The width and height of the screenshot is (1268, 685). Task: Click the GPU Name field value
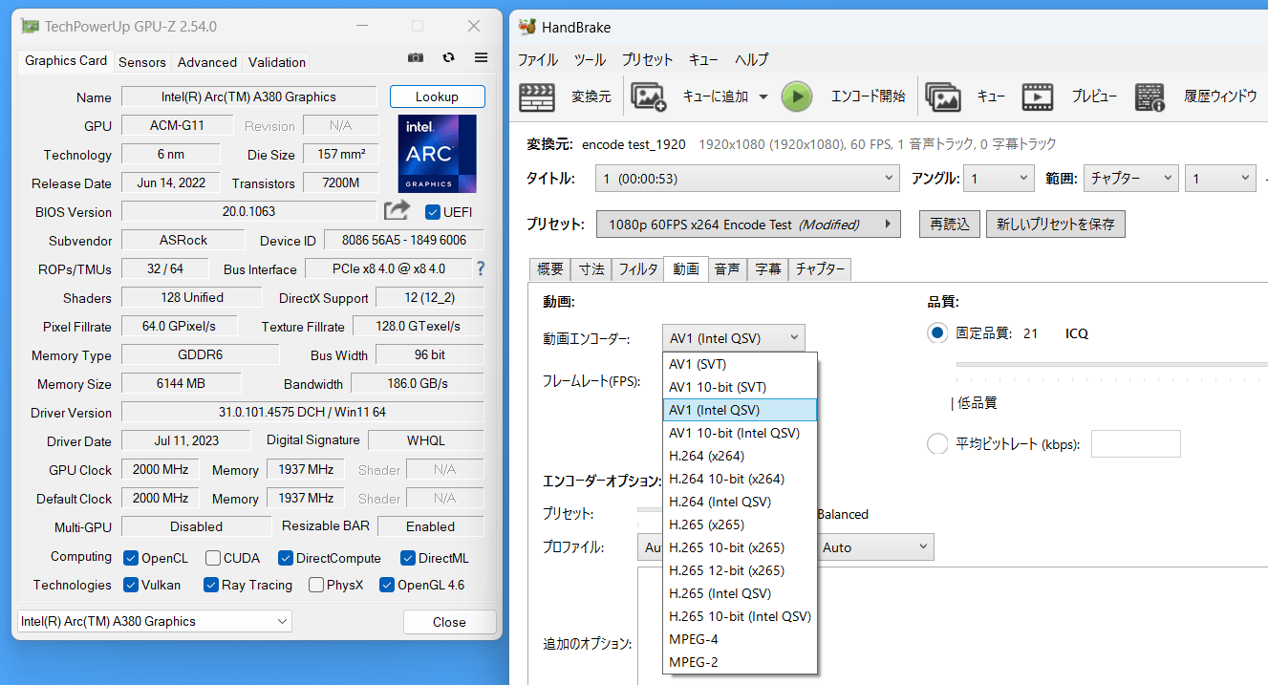[249, 96]
